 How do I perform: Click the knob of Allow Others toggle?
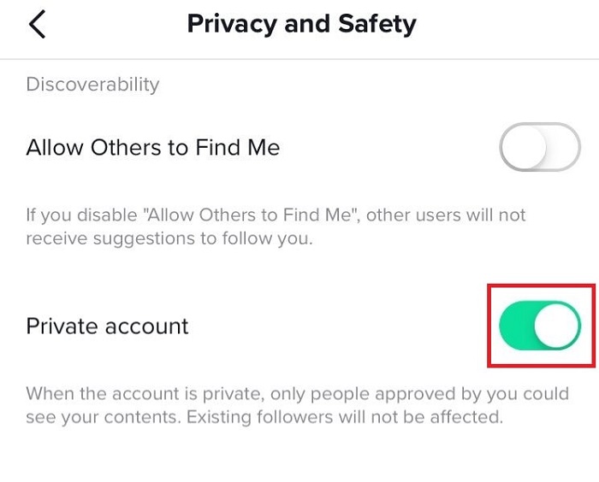(x=524, y=148)
